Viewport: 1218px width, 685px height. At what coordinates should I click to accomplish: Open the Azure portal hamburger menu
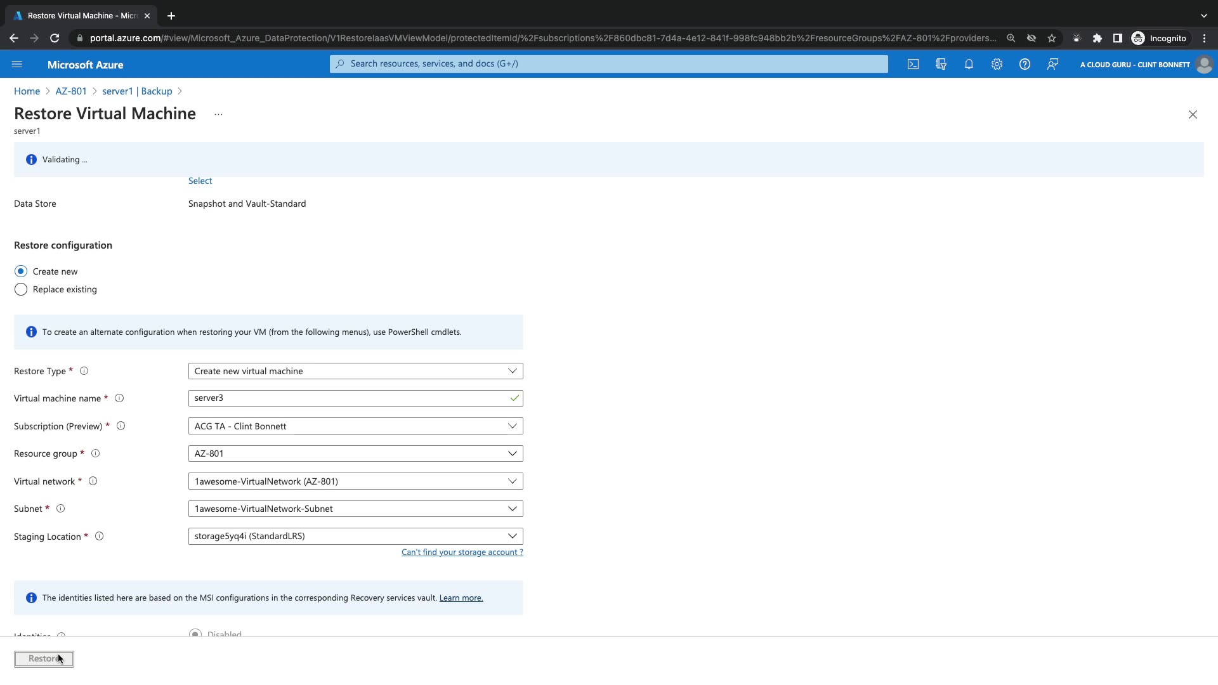pos(17,64)
